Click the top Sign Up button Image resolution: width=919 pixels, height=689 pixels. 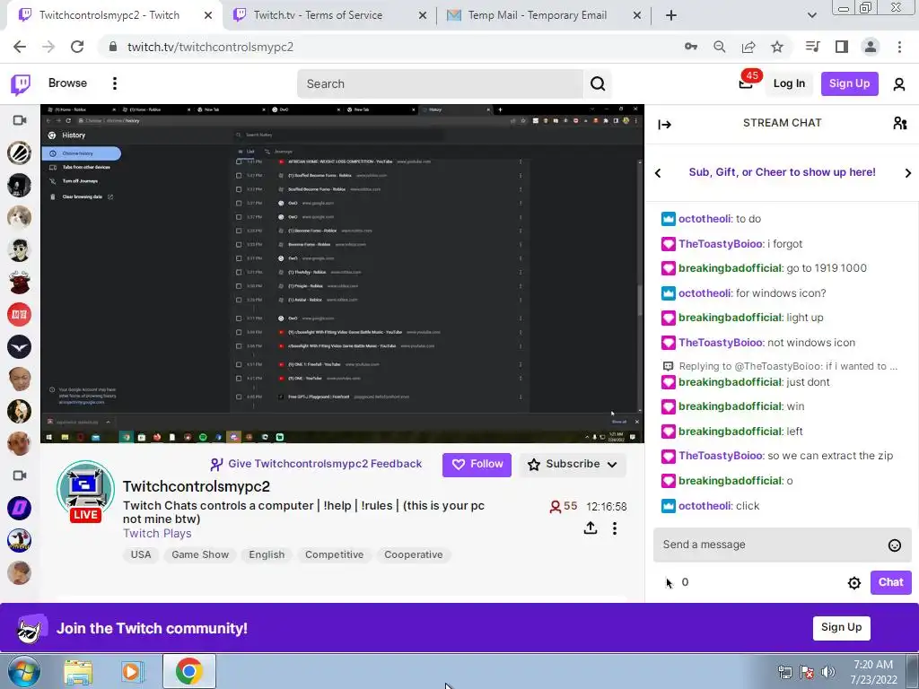pos(849,83)
